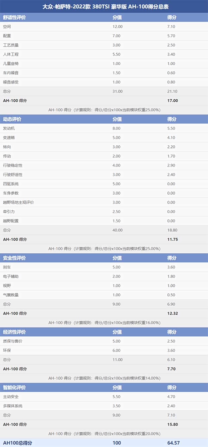Image resolution: width=208 pixels, height=447 pixels.
Task: Click the 变速箱 row label
Action: point(9,138)
